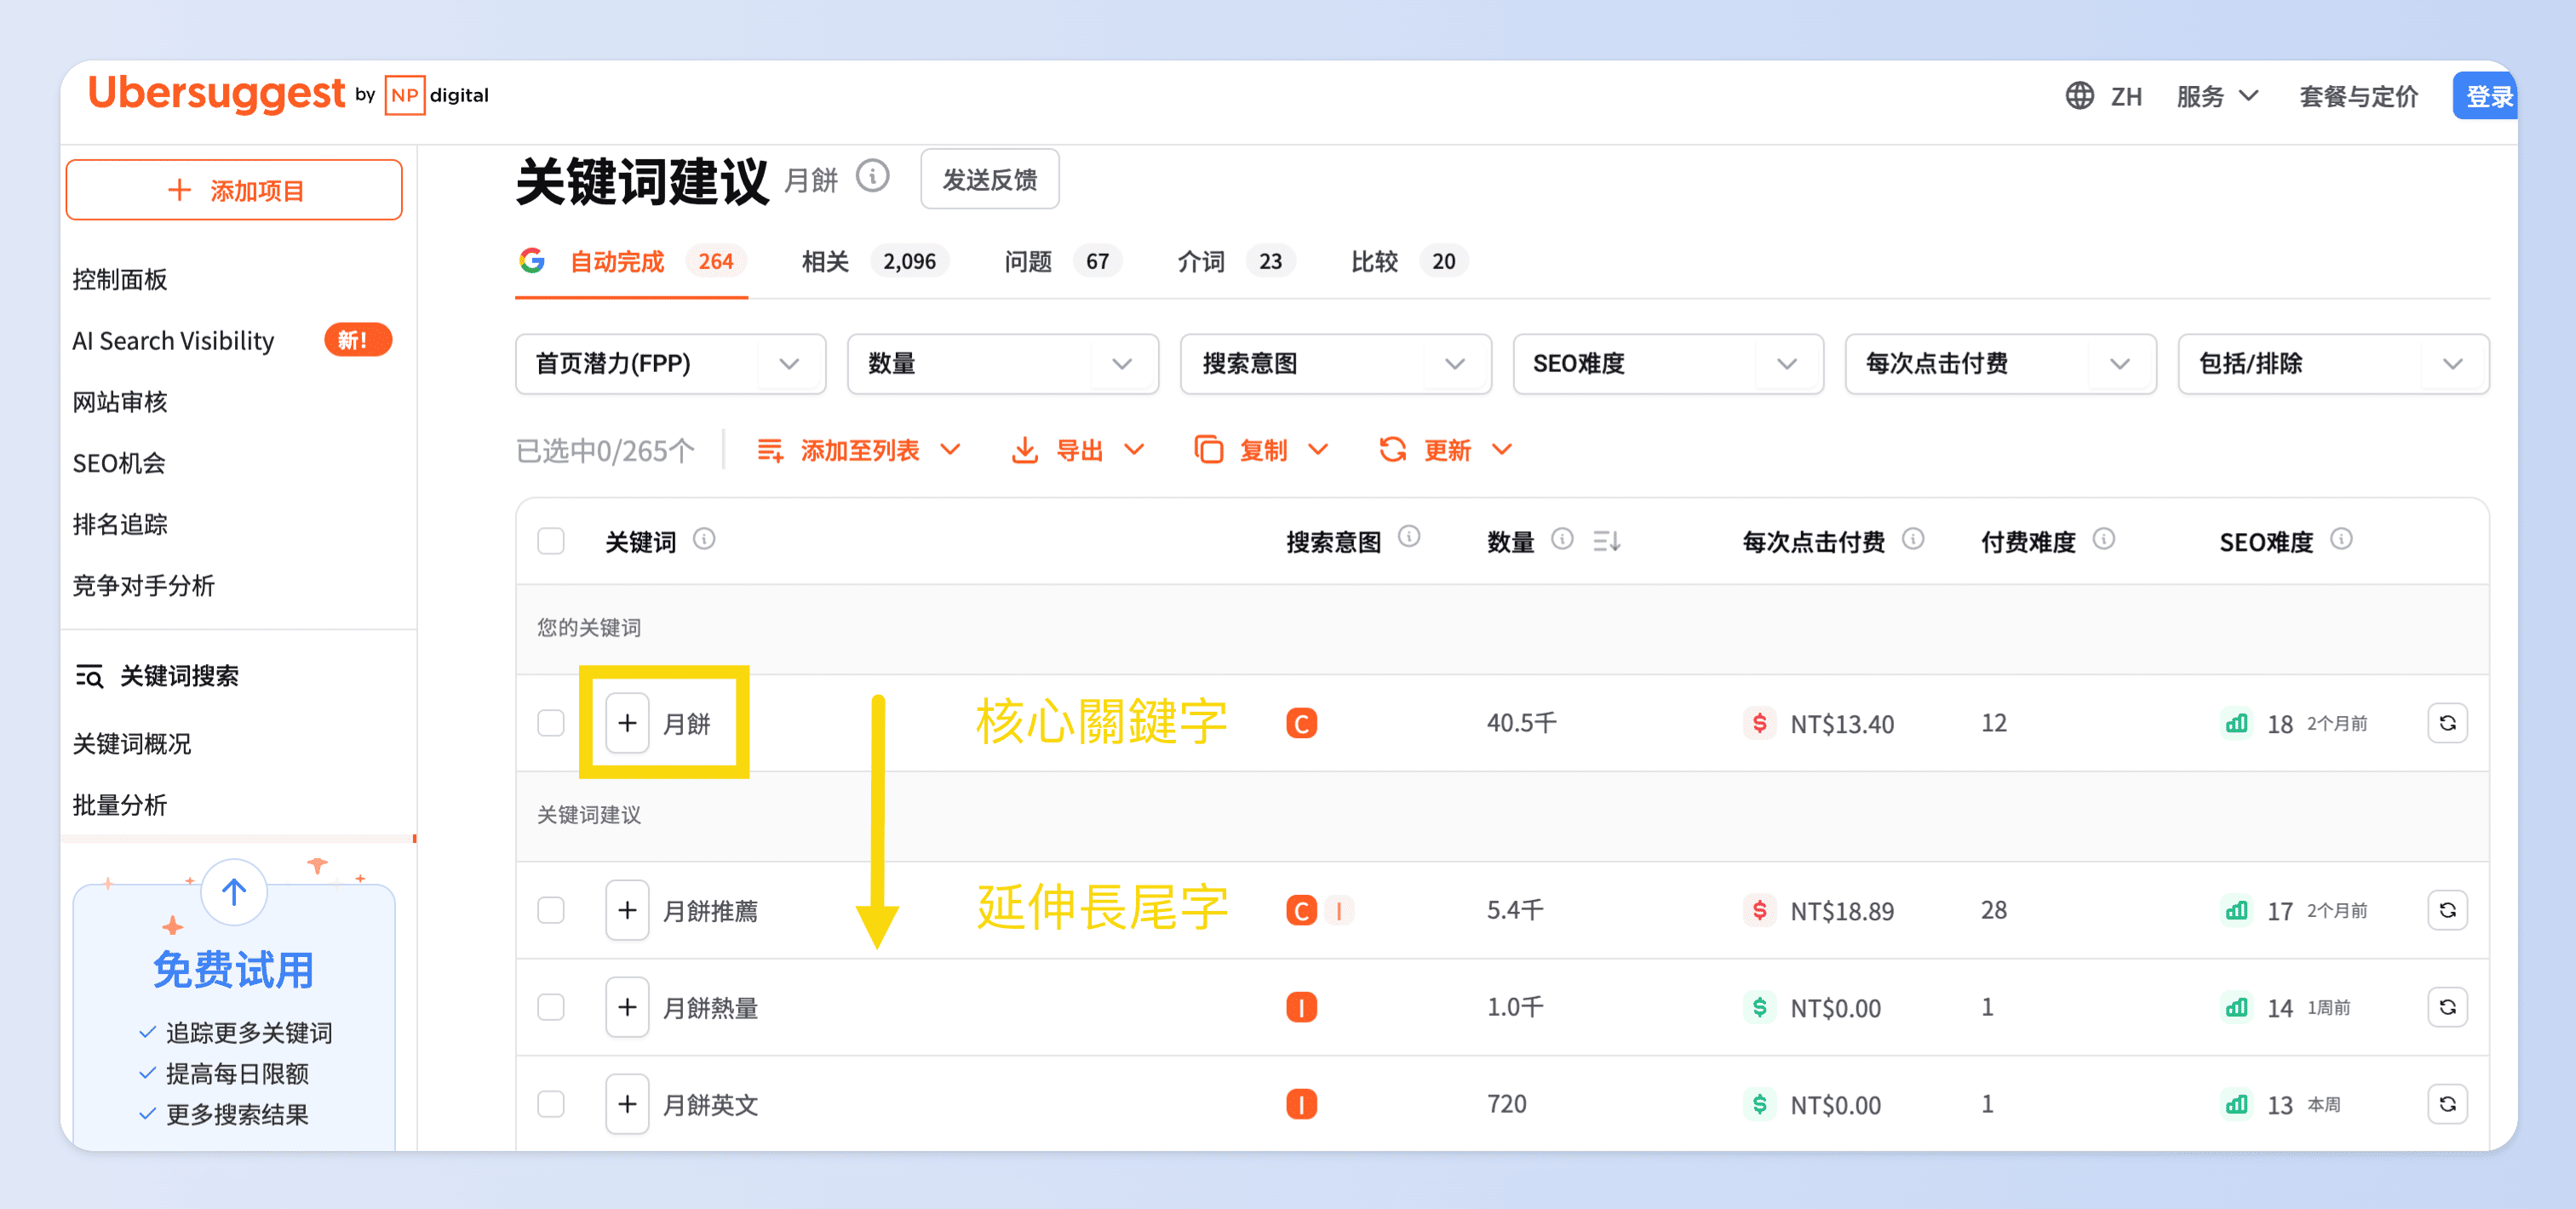This screenshot has width=2576, height=1209.
Task: Click the refresh icon on the 月餅 row
Action: click(x=2448, y=722)
